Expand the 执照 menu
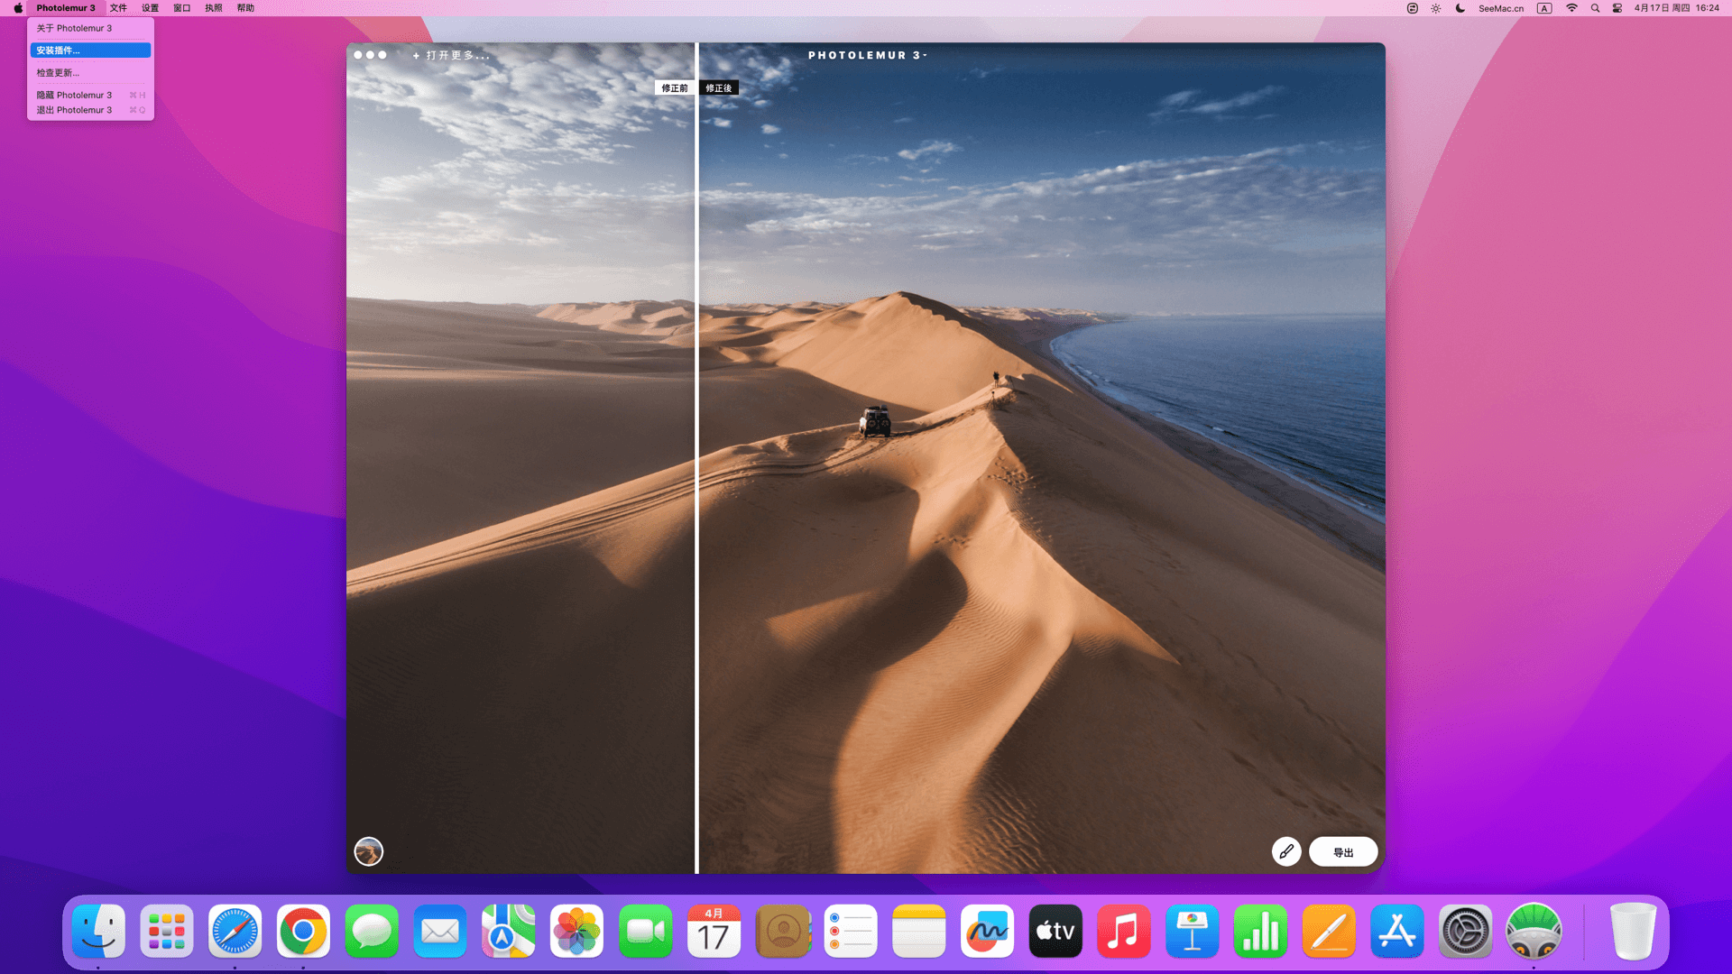The image size is (1732, 974). click(213, 8)
